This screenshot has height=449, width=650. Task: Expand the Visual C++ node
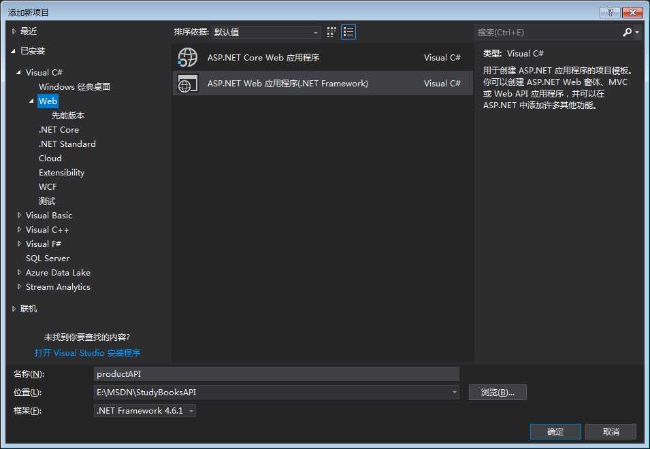pos(19,229)
